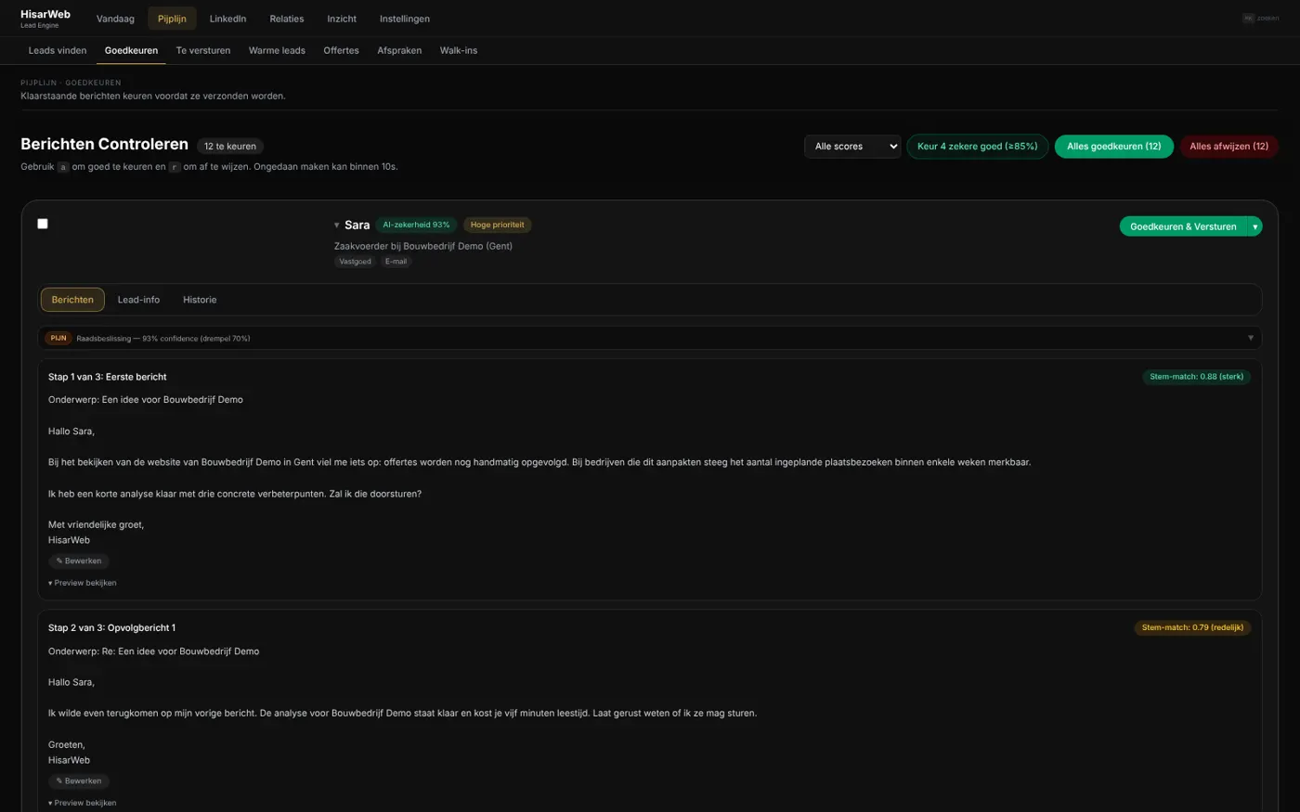1300x812 pixels.
Task: Open the Te versturen tab
Action: [x=203, y=50]
